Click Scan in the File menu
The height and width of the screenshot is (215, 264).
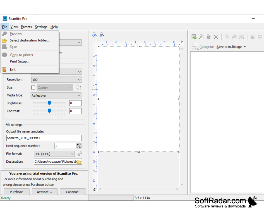click(x=30, y=47)
